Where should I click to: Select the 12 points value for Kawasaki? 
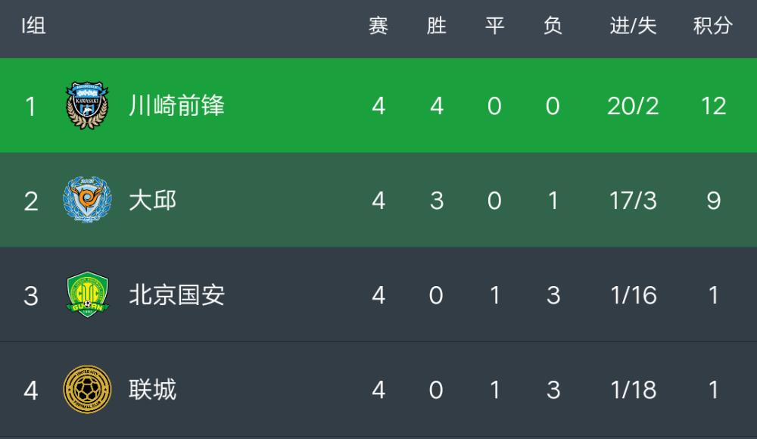[x=714, y=106]
